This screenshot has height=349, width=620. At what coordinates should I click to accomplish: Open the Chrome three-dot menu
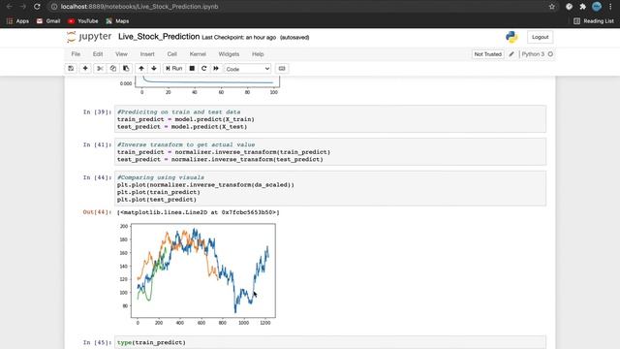point(610,7)
